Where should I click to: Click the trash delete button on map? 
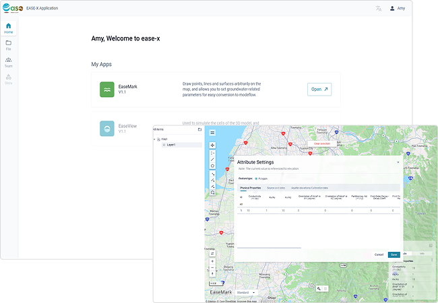coord(325,289)
